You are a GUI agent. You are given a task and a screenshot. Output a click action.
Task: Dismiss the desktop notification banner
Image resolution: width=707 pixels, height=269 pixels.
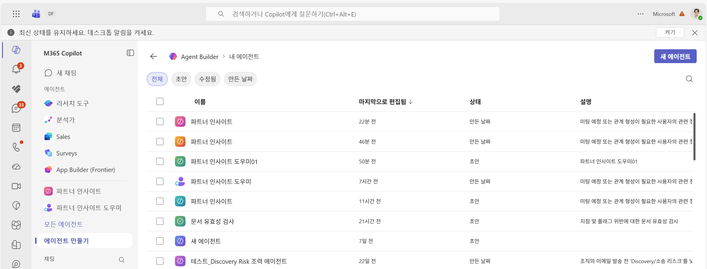point(695,33)
